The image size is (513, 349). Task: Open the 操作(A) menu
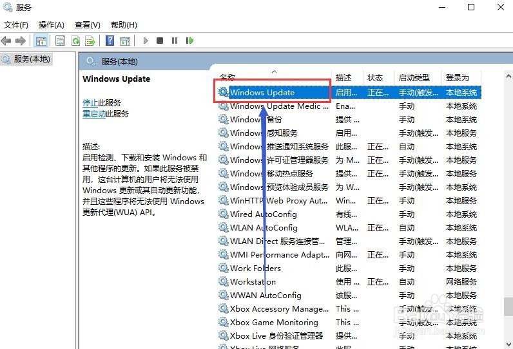point(52,25)
